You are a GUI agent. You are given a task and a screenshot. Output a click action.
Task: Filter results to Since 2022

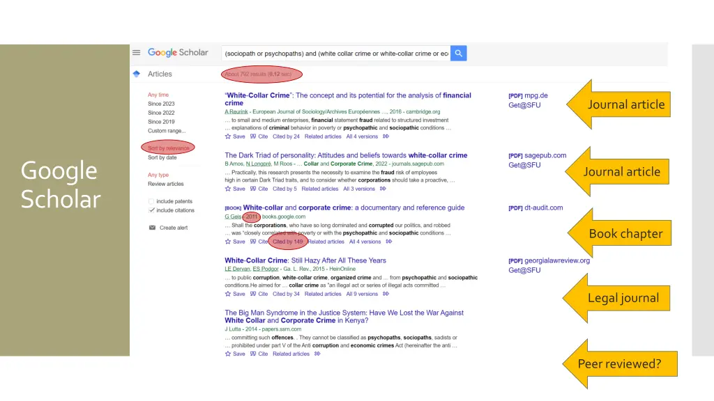pos(161,113)
